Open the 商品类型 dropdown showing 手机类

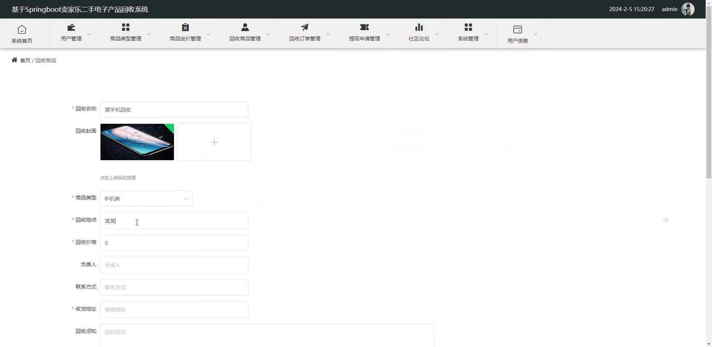tap(146, 198)
